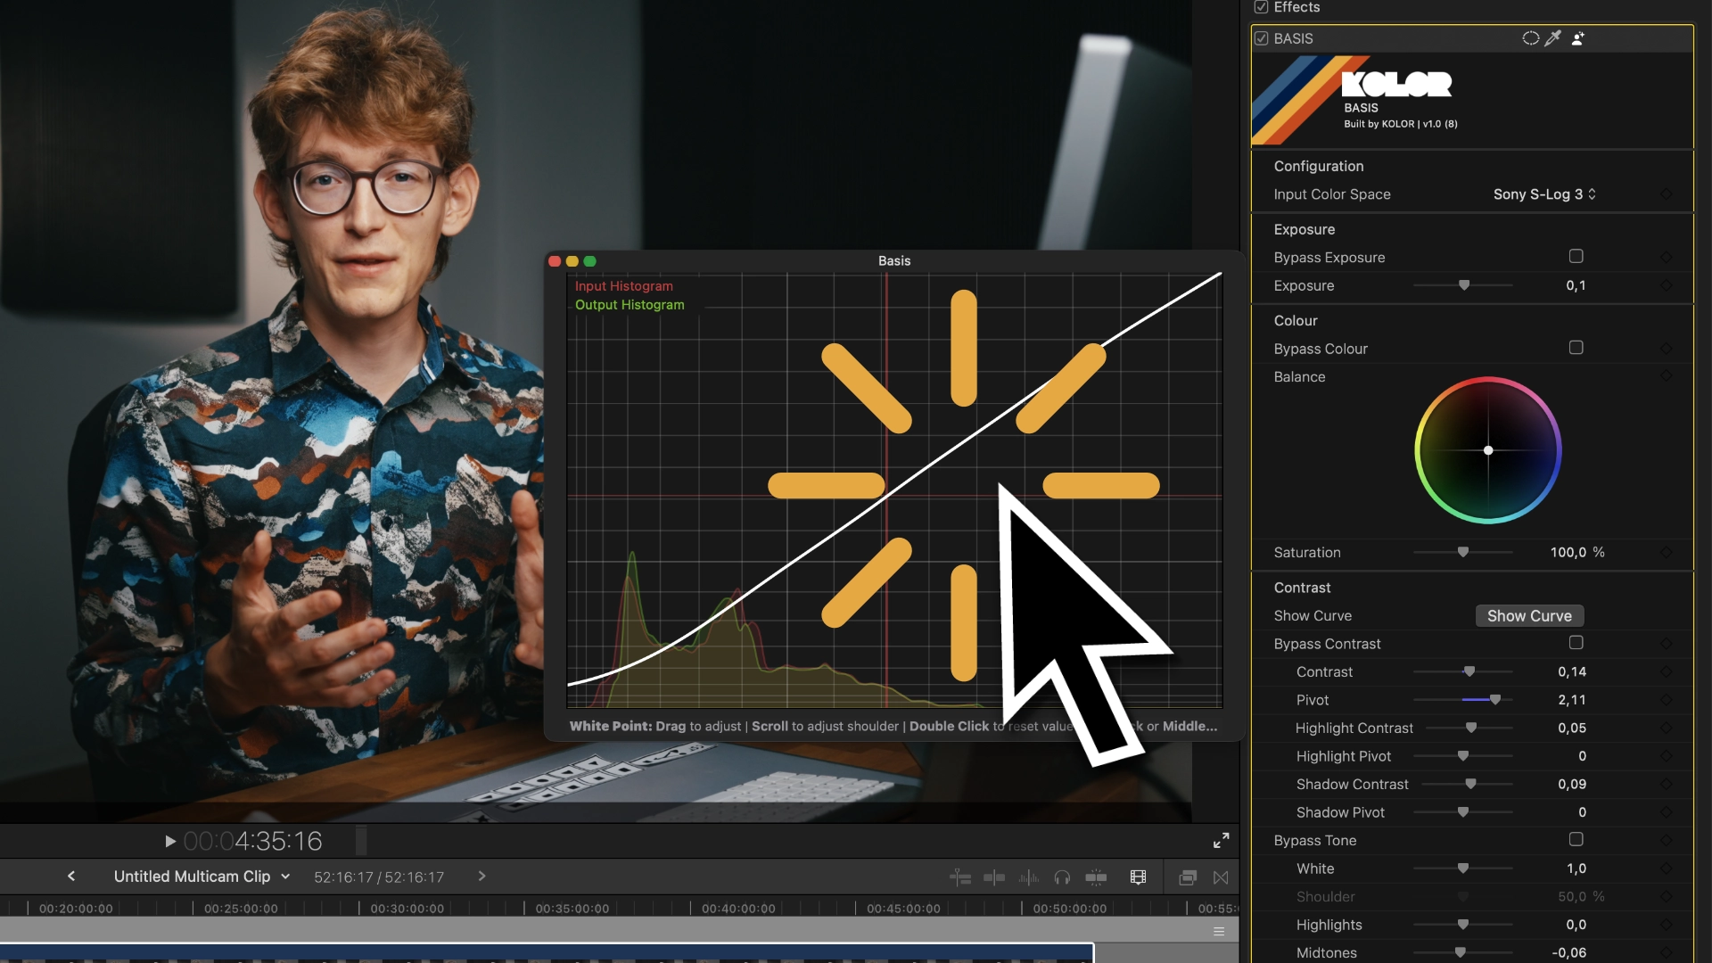Add keyframe diamond for Saturation row
Viewport: 1712px width, 963px height.
(1666, 553)
